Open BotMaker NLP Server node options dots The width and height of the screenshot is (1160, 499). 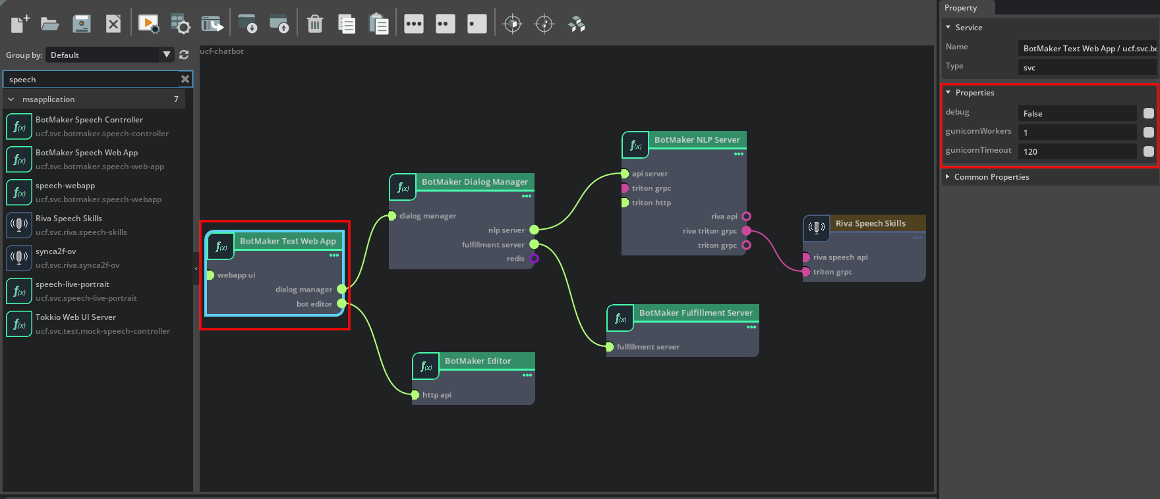[x=739, y=154]
